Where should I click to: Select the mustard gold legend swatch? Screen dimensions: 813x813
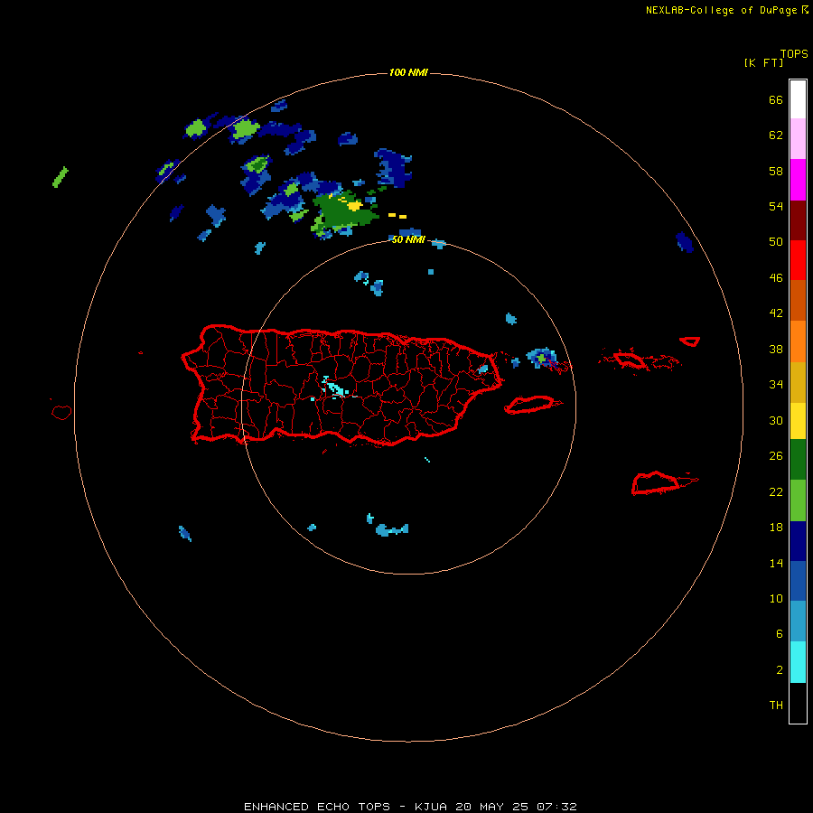pos(798,382)
